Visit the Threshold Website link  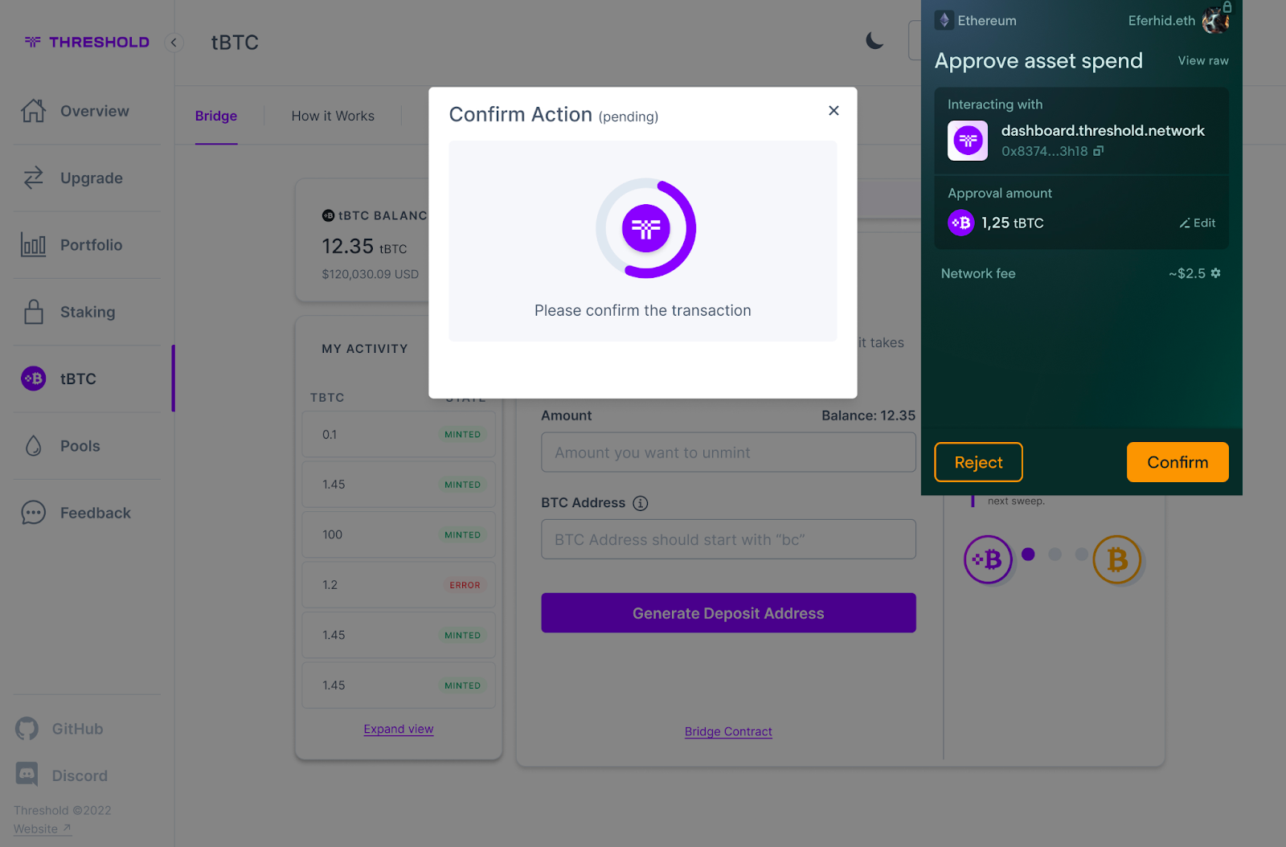(43, 829)
